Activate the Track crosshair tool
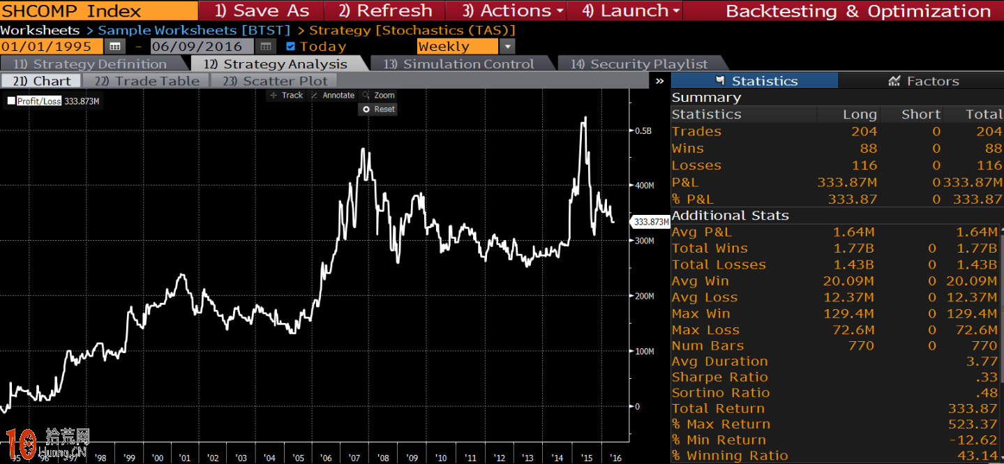Screen dimensions: 1004x464 [287, 96]
